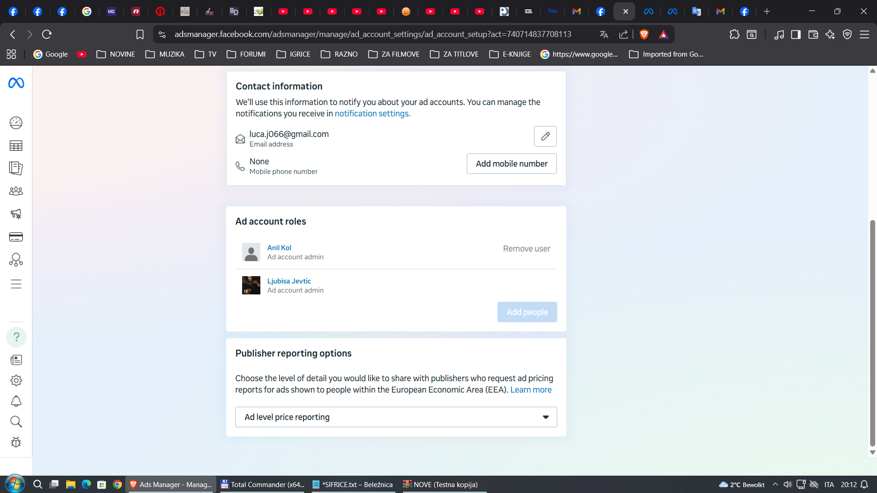877x493 pixels.
Task: Open the Meta logo in the sidebar
Action: [16, 83]
